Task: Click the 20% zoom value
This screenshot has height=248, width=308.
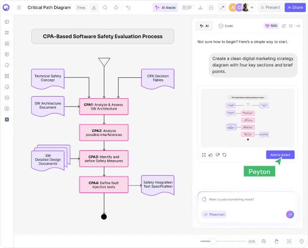Action: [x=252, y=242]
